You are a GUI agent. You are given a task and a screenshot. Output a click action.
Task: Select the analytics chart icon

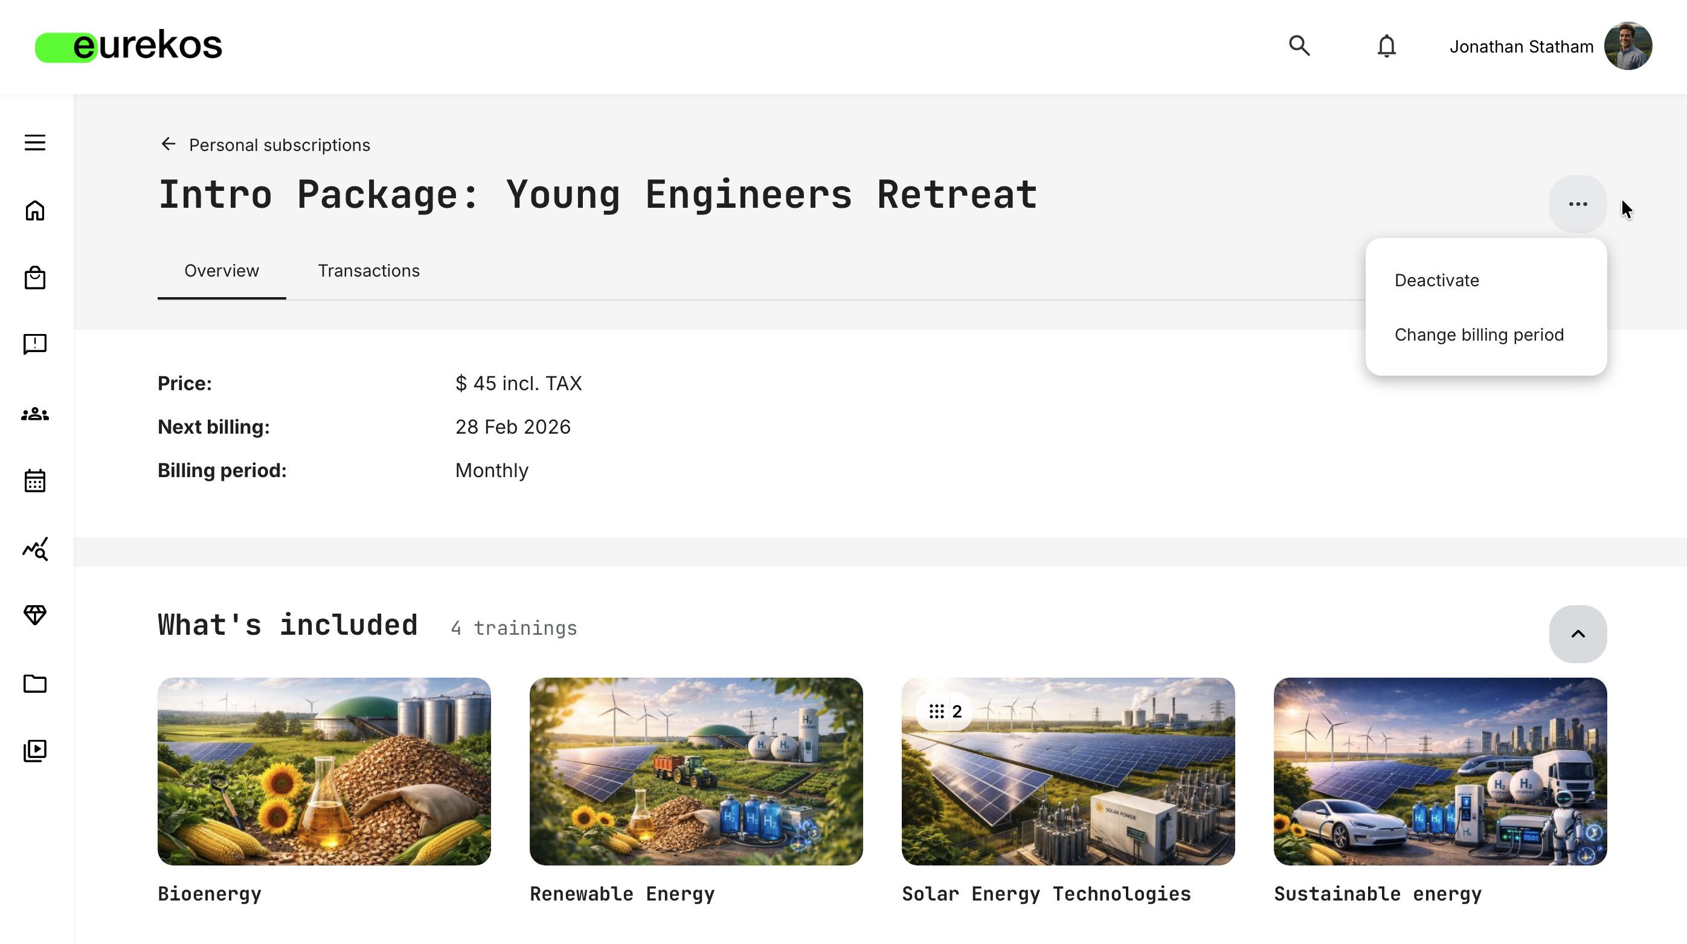coord(34,550)
